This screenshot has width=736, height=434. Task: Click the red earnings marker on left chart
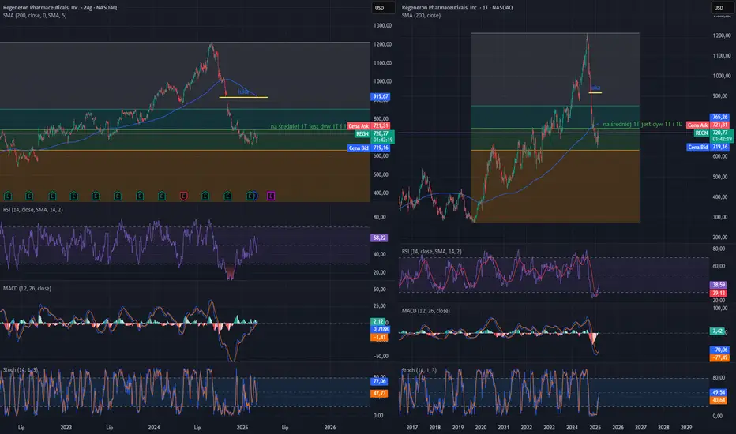tap(183, 194)
